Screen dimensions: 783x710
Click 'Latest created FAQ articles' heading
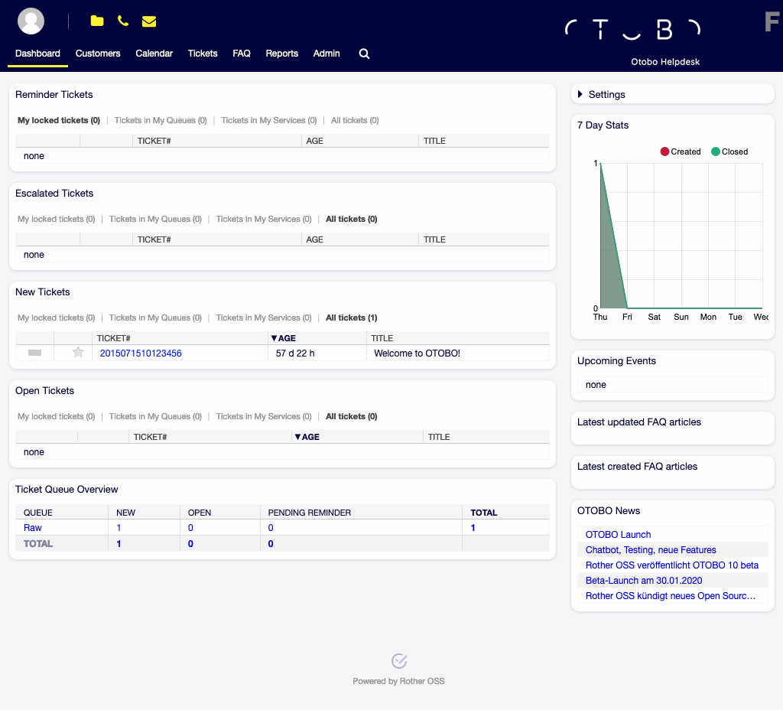[637, 466]
